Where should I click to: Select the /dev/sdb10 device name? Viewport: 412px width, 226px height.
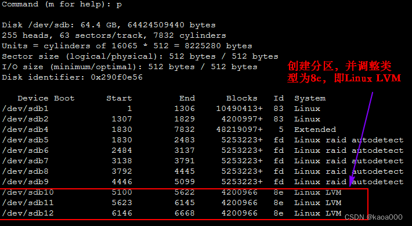28,192
